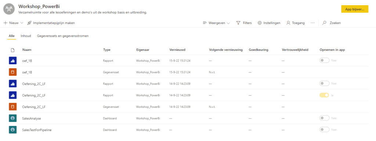Sort by the Type column header
Viewport: 376px width, 141px height.
click(107, 50)
